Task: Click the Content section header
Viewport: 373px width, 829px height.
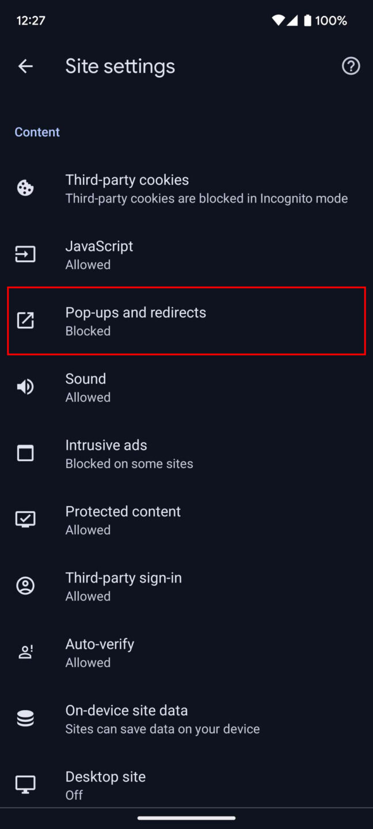Action: point(37,132)
